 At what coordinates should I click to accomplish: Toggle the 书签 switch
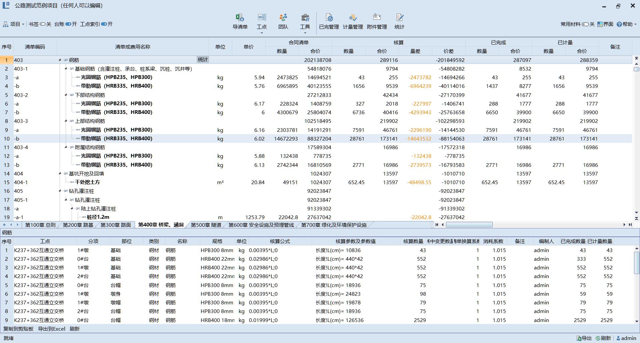point(43,24)
